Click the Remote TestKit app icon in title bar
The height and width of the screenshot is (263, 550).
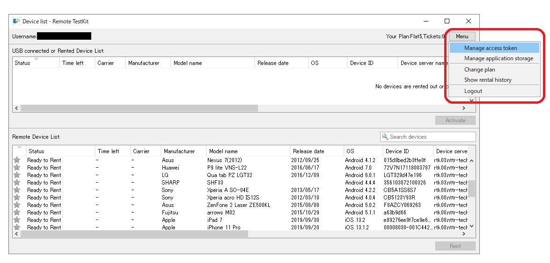tap(16, 21)
